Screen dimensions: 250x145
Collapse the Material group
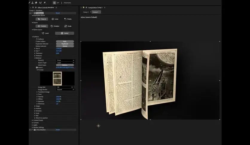point(35,58)
